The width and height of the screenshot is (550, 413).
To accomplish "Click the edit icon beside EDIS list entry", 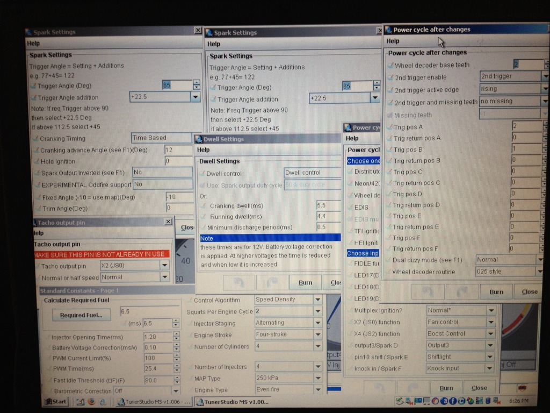I will pos(350,208).
